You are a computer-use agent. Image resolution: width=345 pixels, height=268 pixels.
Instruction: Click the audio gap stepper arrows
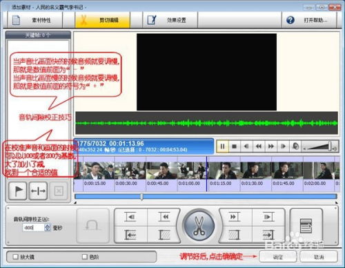pos(48,228)
